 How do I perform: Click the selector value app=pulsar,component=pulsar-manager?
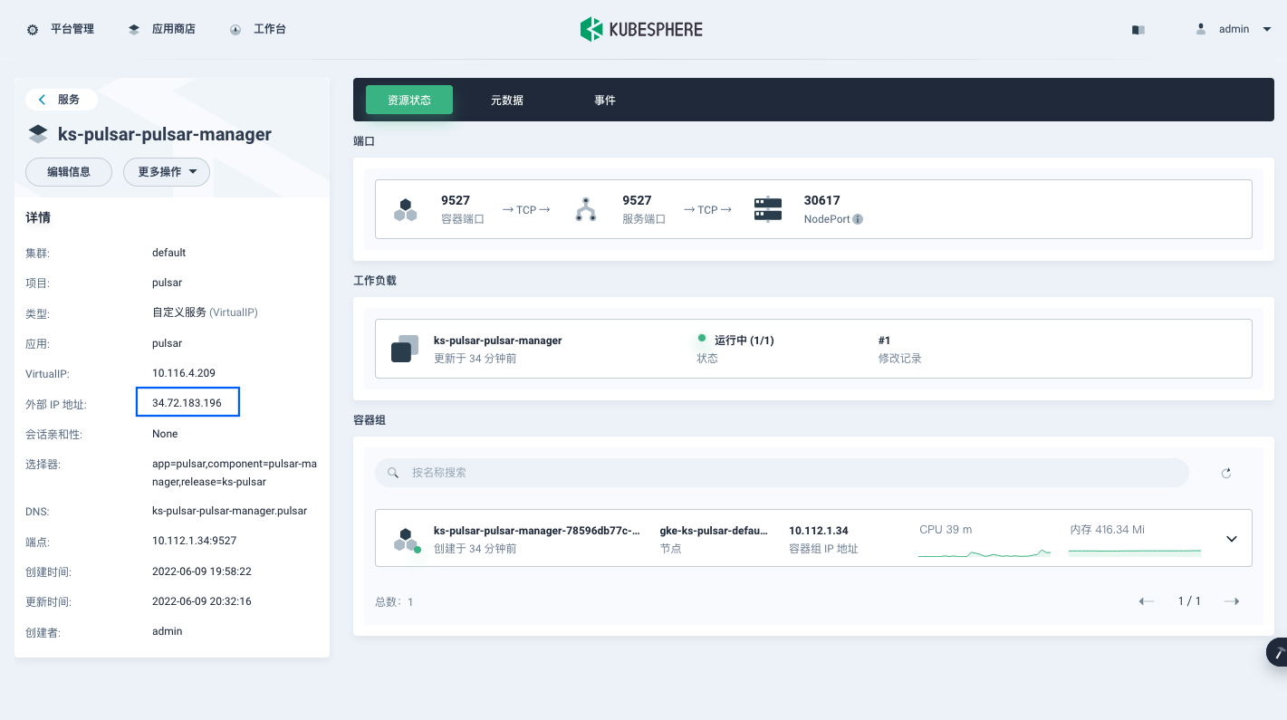tap(235, 473)
